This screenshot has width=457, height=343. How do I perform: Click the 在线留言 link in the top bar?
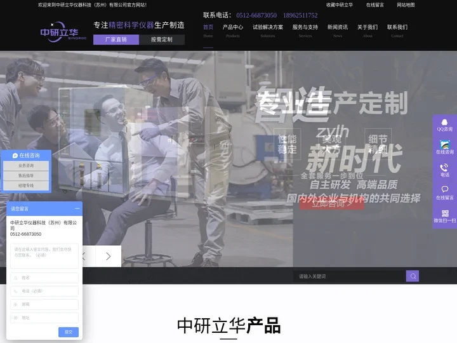(375, 4)
